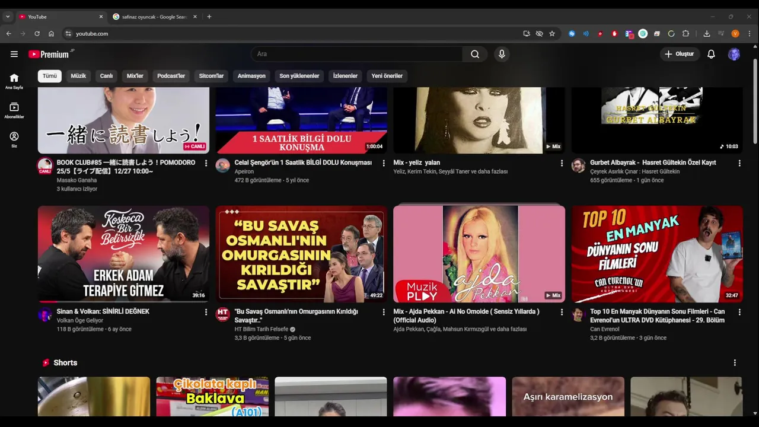Click the browser home button
The height and width of the screenshot is (427, 759).
[x=51, y=34]
